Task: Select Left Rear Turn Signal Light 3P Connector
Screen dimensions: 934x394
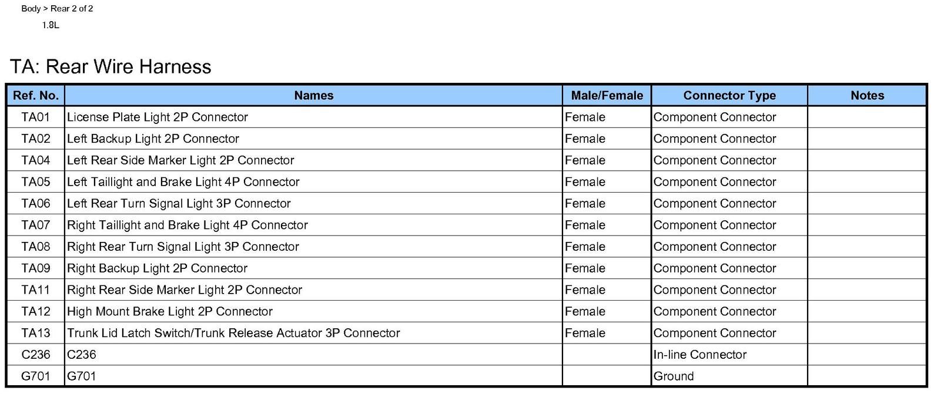Action: pyautogui.click(x=179, y=204)
